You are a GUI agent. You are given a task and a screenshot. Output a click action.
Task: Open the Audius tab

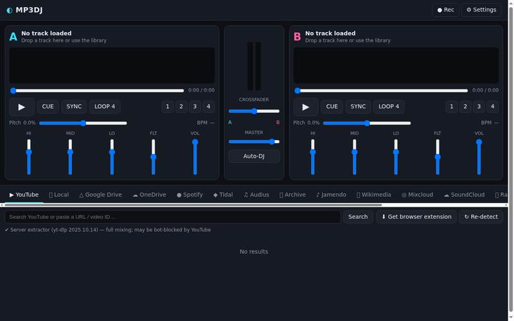pyautogui.click(x=256, y=195)
